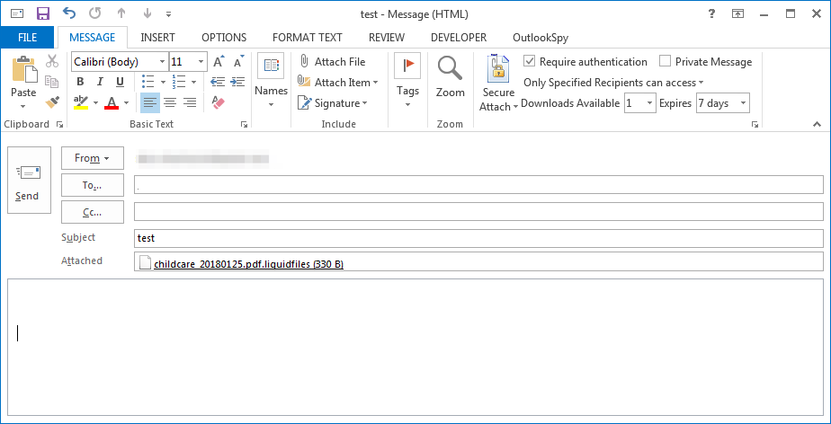Click Attach File paperclip
Viewport: 831px width, 424px height.
(x=332, y=62)
